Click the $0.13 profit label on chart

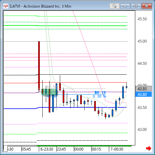[100, 92]
